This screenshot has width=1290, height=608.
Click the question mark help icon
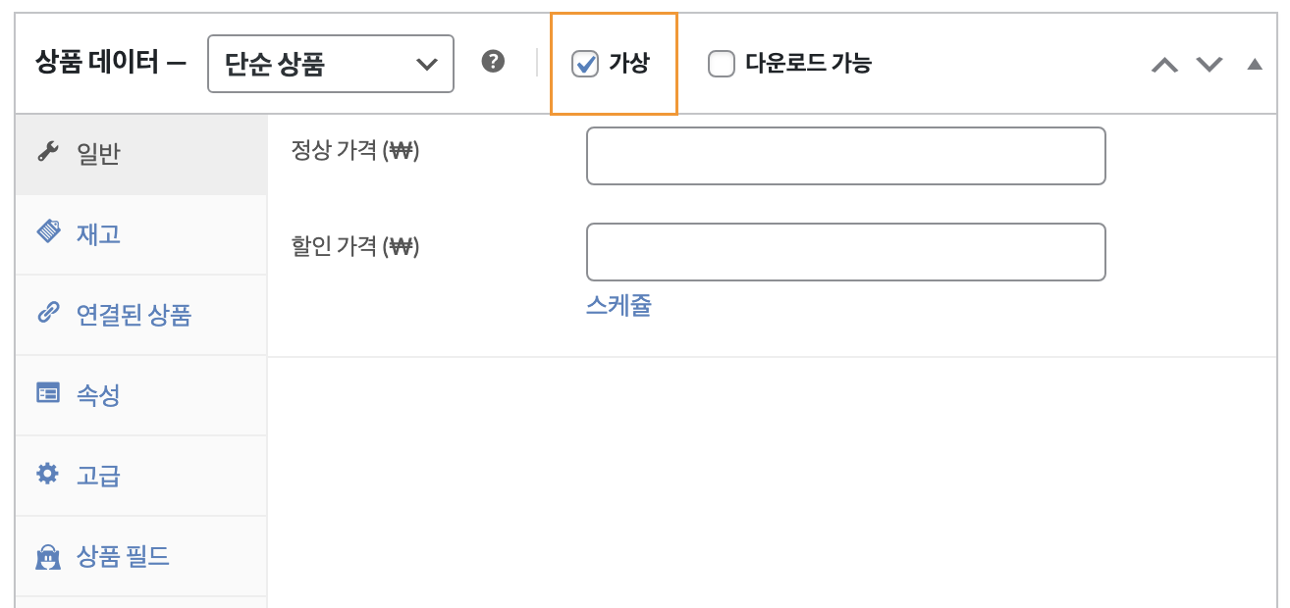493,62
